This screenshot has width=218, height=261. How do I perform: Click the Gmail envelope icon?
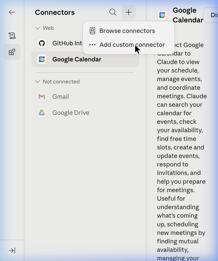(42, 97)
